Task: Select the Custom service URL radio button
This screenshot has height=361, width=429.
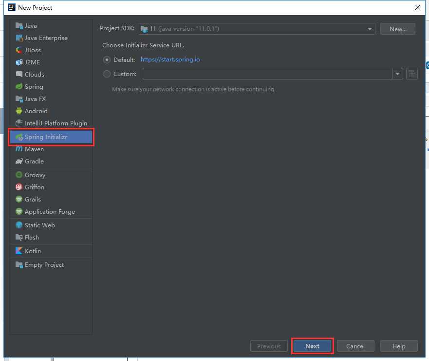Action: click(107, 74)
